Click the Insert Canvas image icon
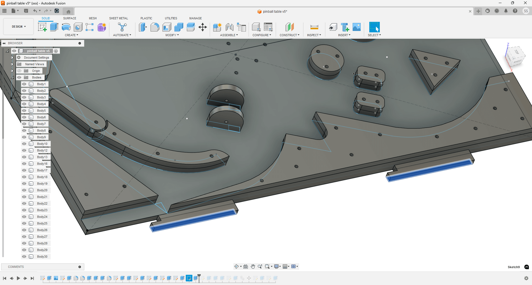The image size is (532, 285). click(x=357, y=27)
